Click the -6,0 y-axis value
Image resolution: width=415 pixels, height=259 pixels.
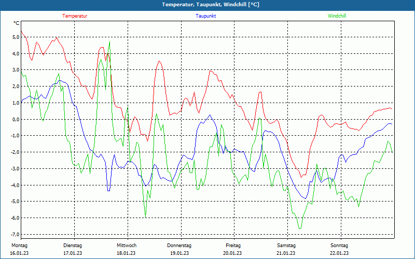coord(16,218)
